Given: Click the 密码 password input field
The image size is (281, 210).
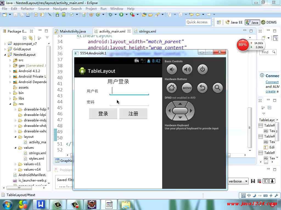Looking at the screenshot, I should [129, 102].
